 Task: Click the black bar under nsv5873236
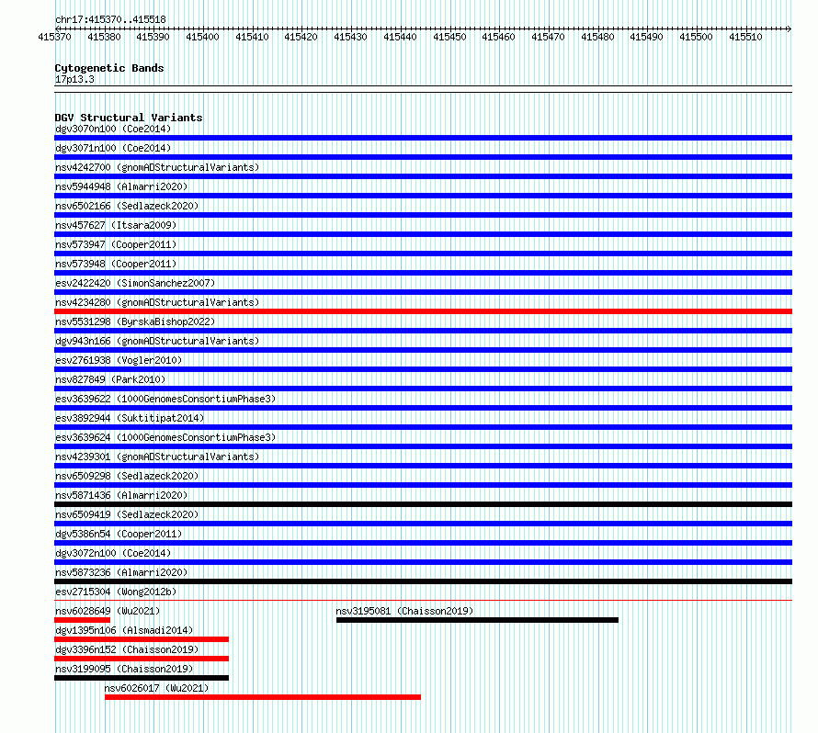click(423, 581)
